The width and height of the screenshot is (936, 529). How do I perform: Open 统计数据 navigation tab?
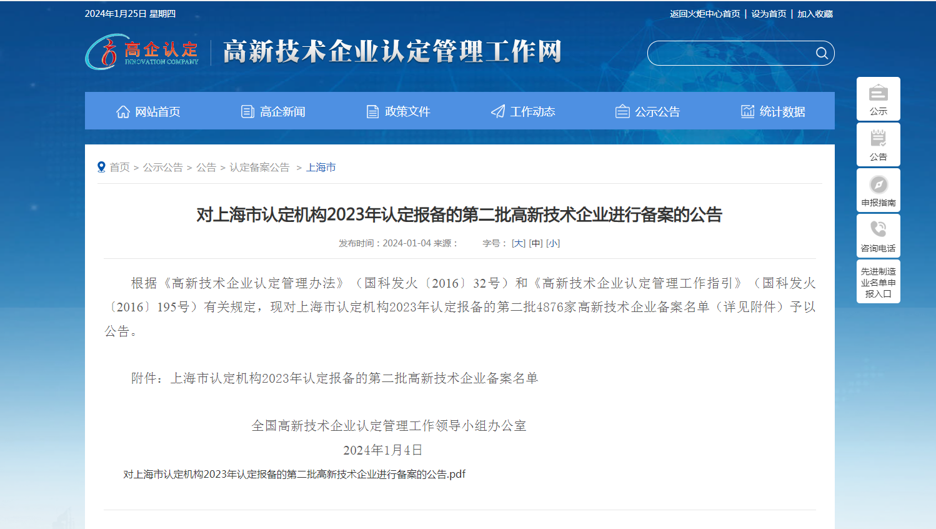click(773, 111)
